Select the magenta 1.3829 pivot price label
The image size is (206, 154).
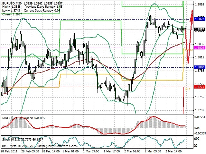point(199,48)
